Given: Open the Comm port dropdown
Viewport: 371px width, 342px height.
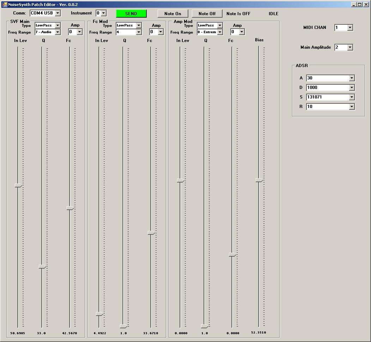Looking at the screenshot, I should (57, 13).
